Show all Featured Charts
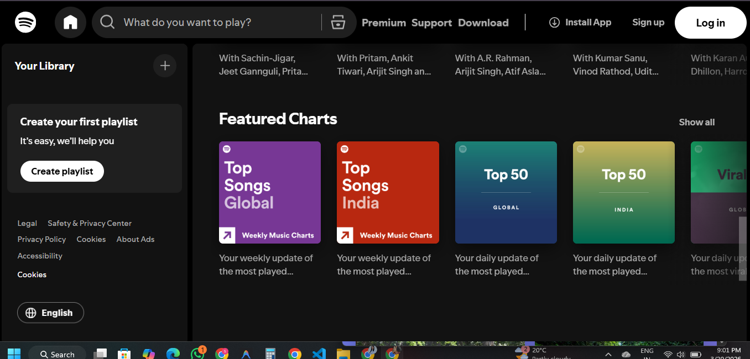This screenshot has height=359, width=750. tap(696, 122)
